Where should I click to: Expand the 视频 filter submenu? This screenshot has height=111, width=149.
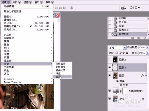(27, 51)
